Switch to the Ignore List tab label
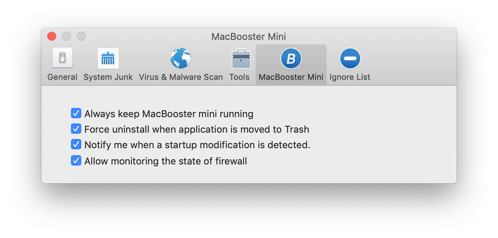 [x=350, y=77]
